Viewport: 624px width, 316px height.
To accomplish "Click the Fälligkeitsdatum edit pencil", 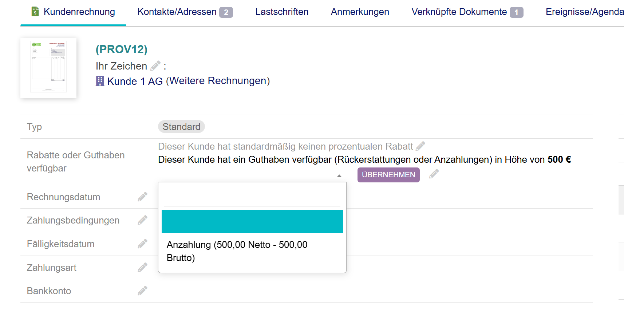I will coord(142,244).
